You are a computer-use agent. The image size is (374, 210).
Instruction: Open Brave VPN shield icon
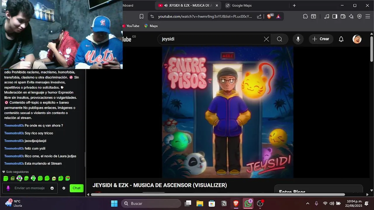pos(359,17)
